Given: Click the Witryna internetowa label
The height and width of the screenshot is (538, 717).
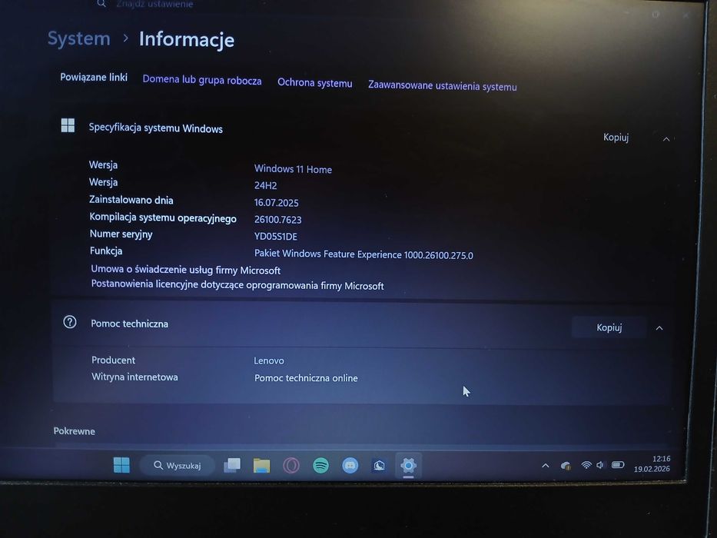Looking at the screenshot, I should [x=135, y=377].
